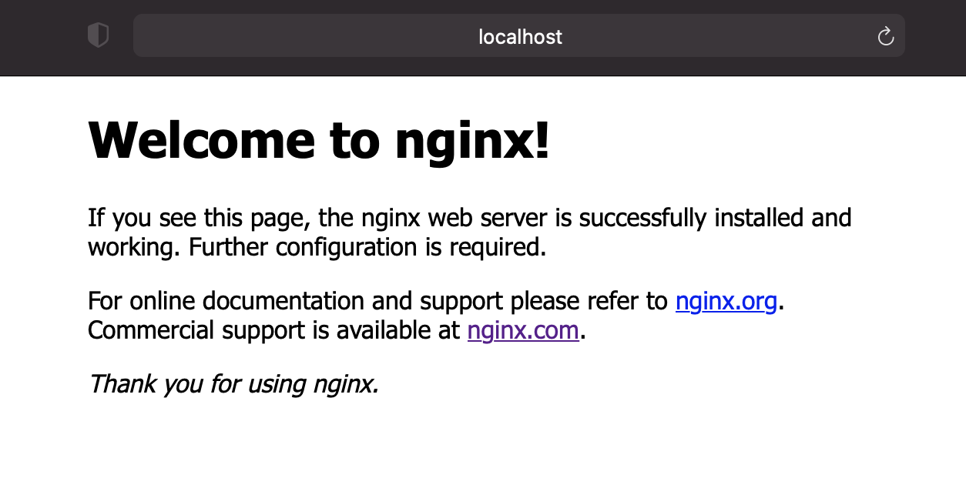The image size is (966, 488).
Task: Click "Thank you for using nginx." text
Action: [x=233, y=383]
